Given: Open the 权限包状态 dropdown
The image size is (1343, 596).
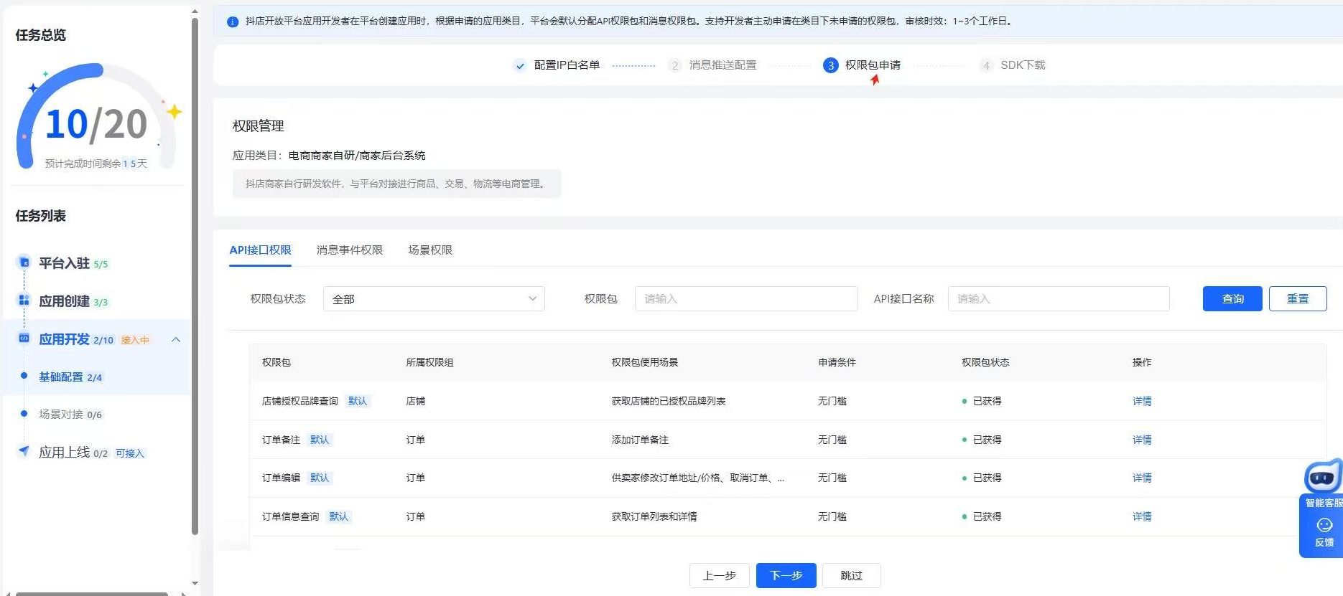Looking at the screenshot, I should pyautogui.click(x=434, y=299).
